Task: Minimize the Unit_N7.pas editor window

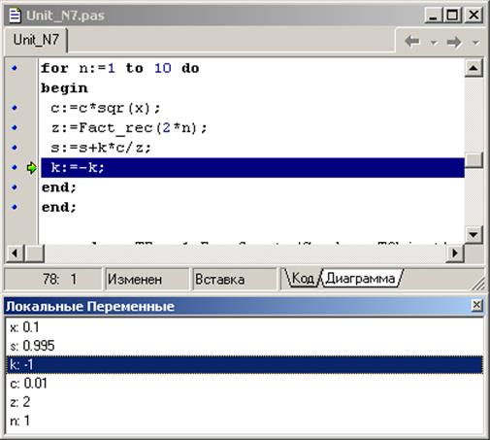Action: [433, 15]
